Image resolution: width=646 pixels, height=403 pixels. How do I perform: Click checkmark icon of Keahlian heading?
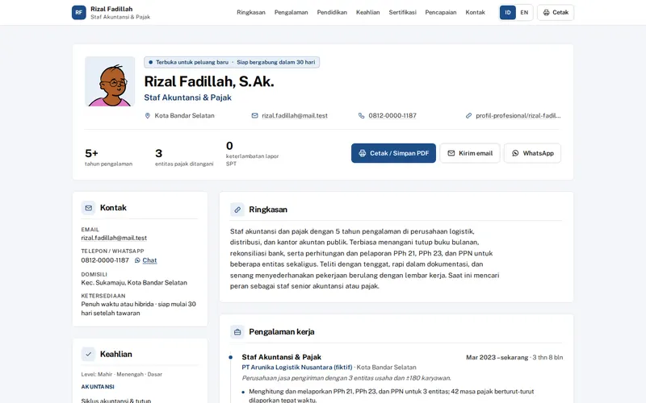(x=88, y=354)
